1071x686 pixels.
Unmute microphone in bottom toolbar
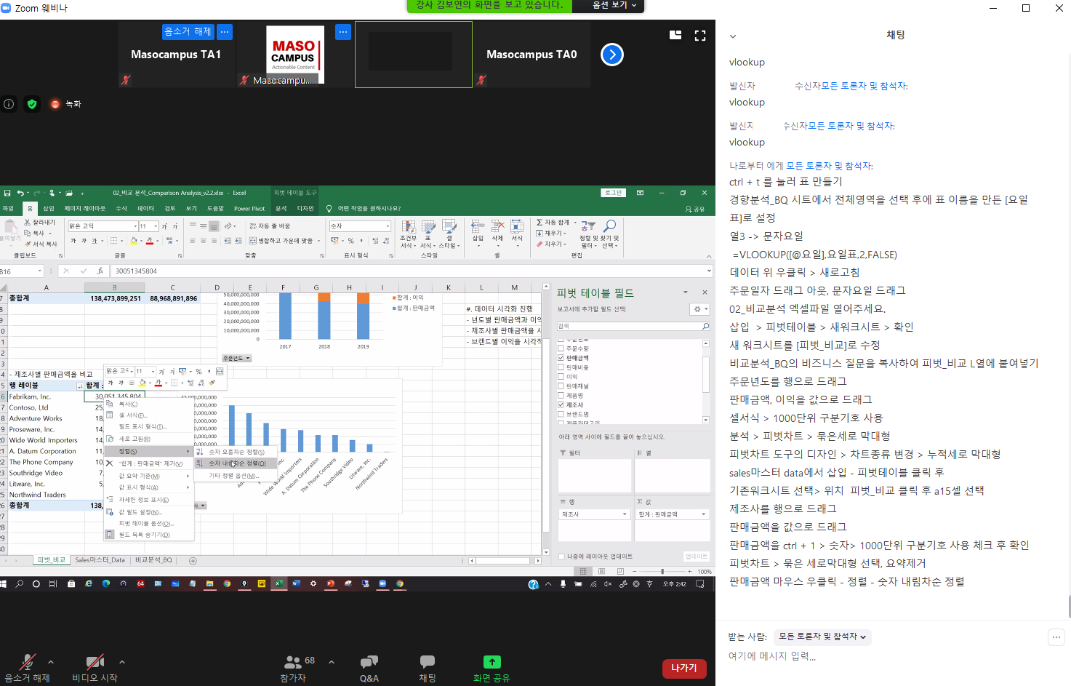27,662
